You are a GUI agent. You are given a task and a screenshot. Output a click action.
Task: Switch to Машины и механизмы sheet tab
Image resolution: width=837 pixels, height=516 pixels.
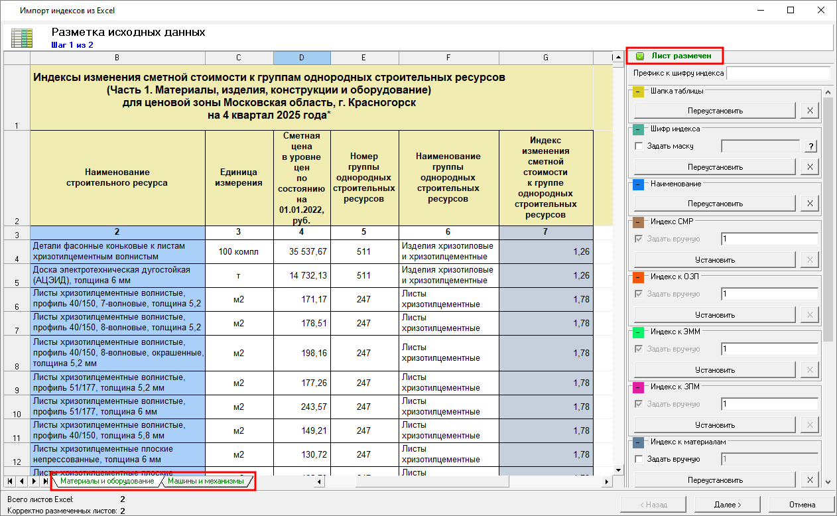[206, 481]
